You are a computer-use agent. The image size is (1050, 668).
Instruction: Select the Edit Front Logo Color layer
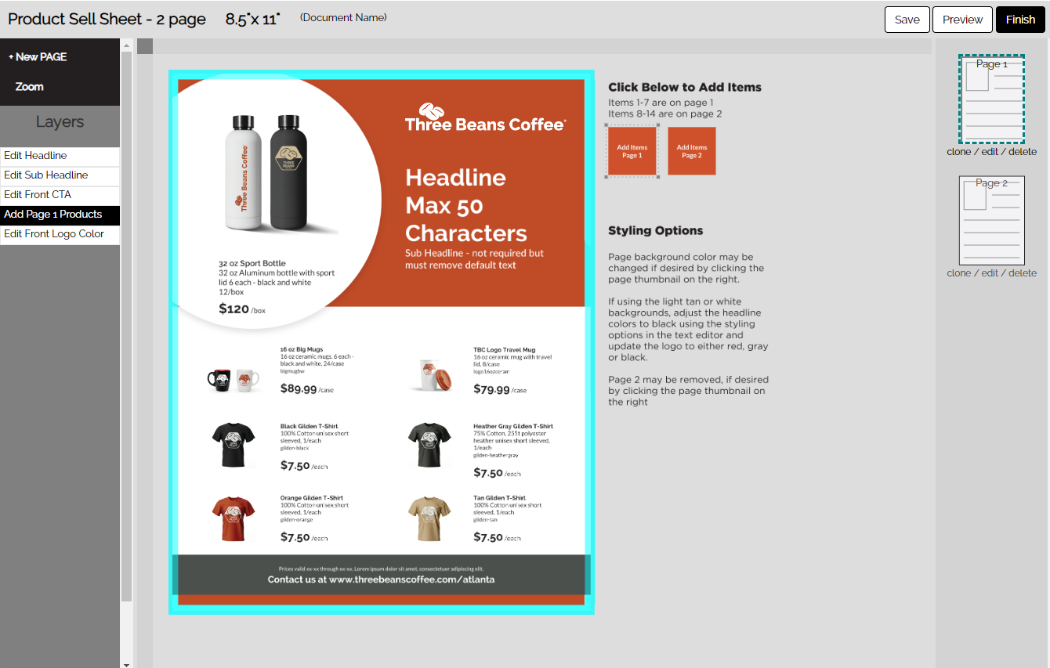(x=60, y=234)
